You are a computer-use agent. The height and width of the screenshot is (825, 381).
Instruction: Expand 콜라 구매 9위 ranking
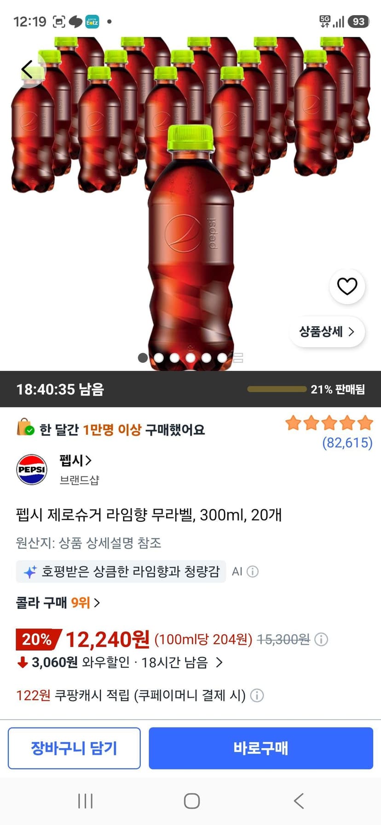[x=58, y=602]
